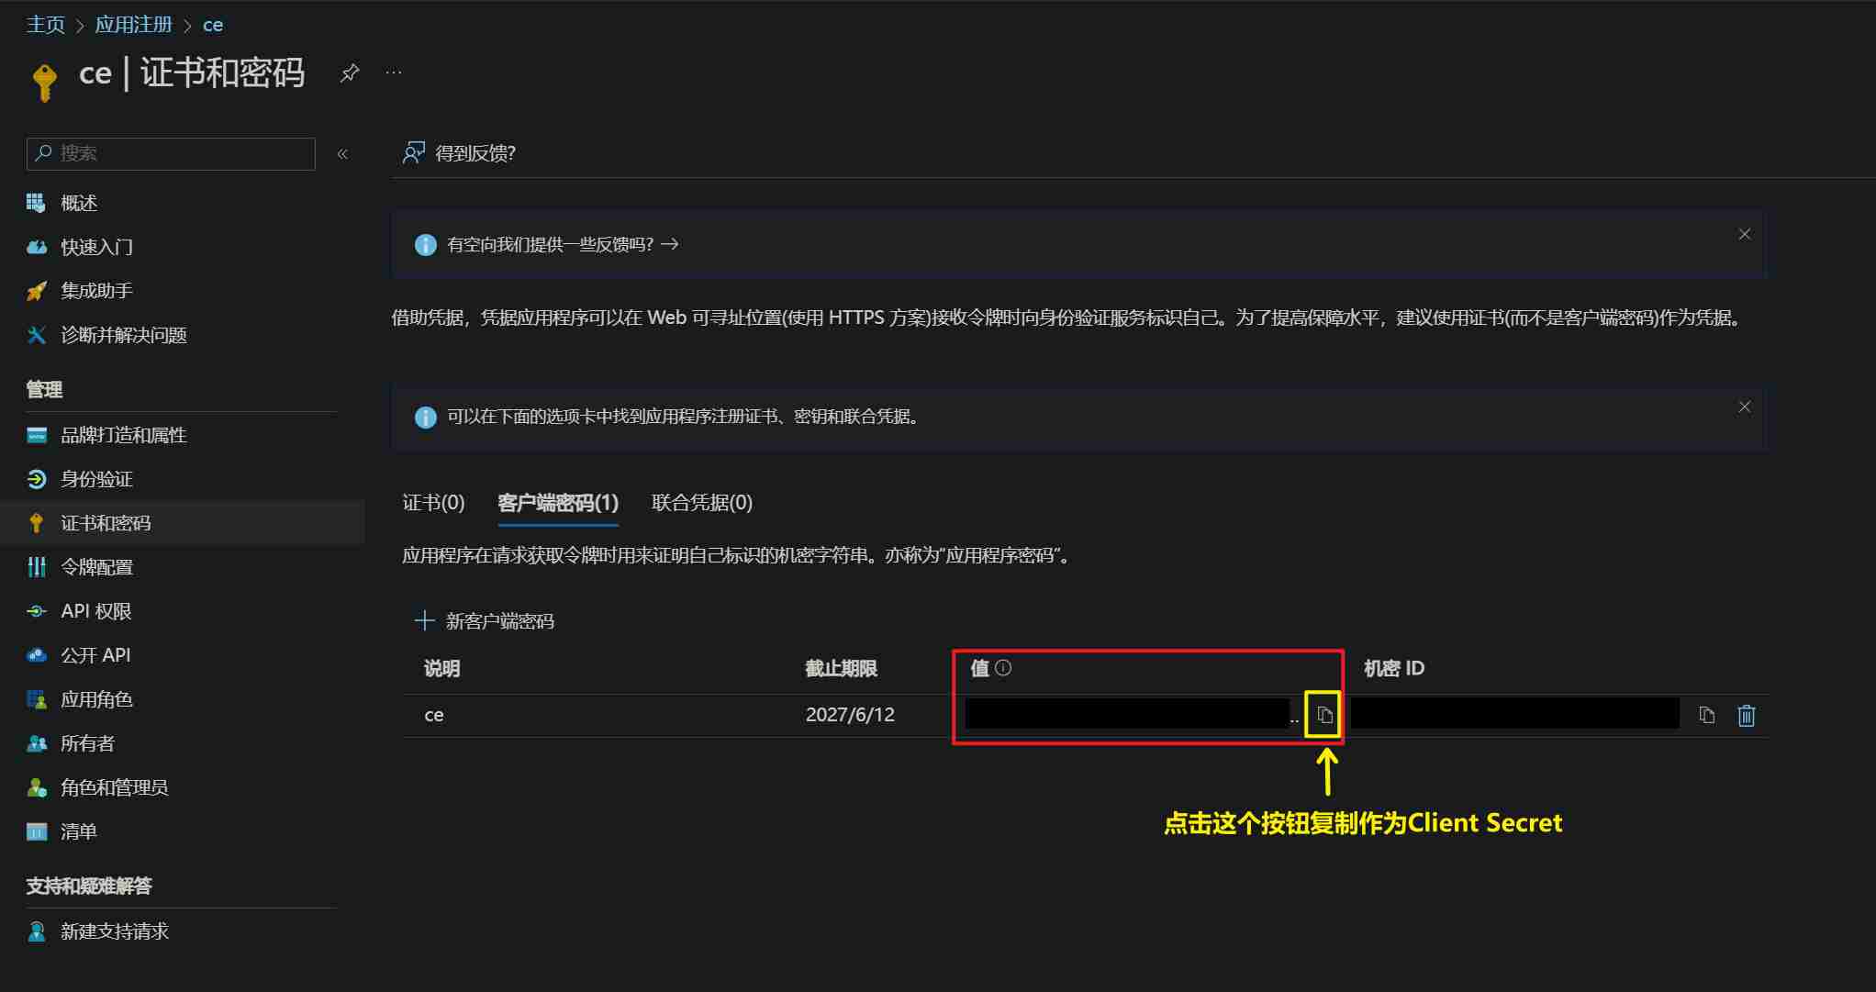Pin the ce page

(x=350, y=73)
